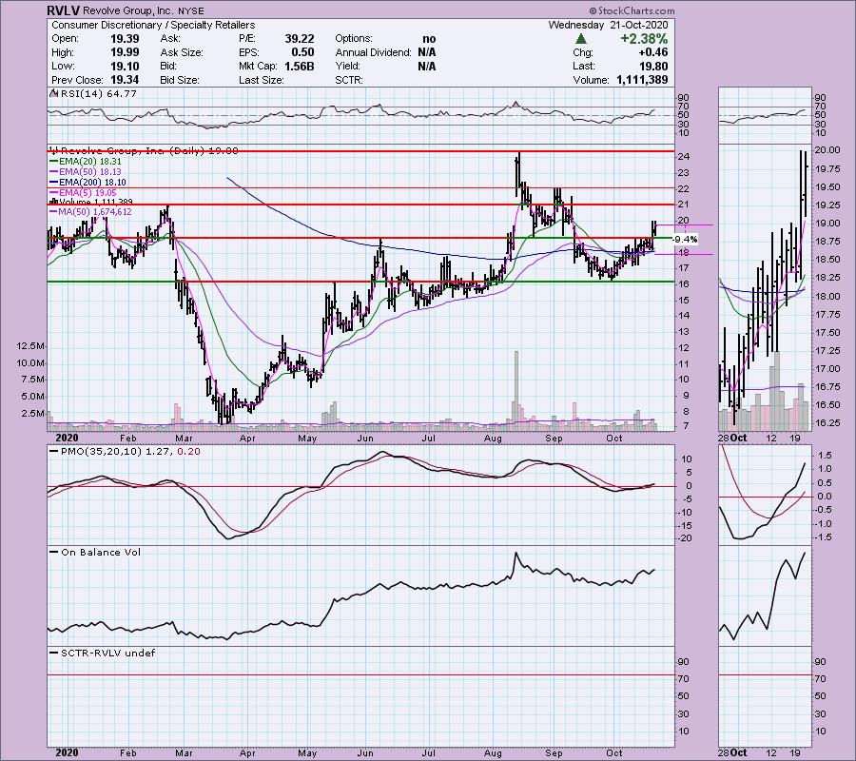Screen dimensions: 856x761
Task: Click the Ask Size label
Action: pos(182,52)
